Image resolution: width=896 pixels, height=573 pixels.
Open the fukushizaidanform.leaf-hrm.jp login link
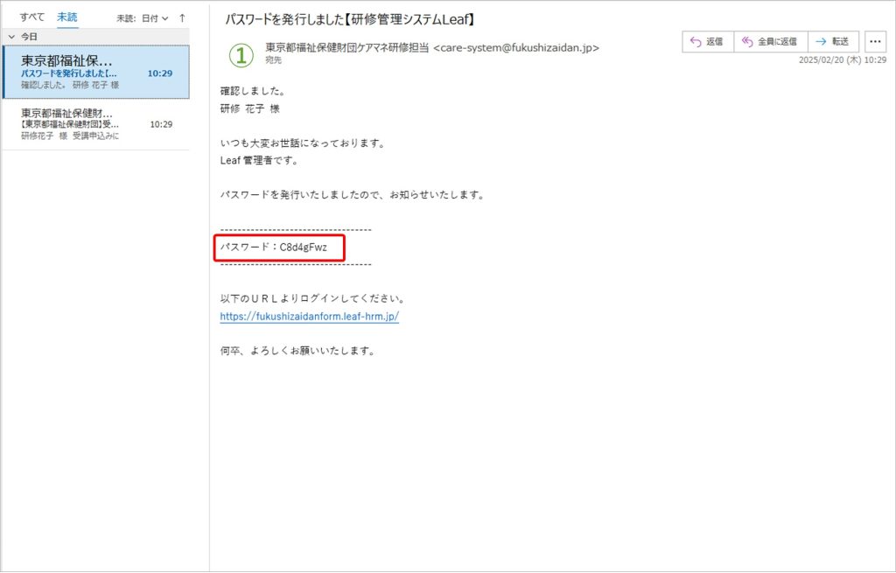pos(309,317)
